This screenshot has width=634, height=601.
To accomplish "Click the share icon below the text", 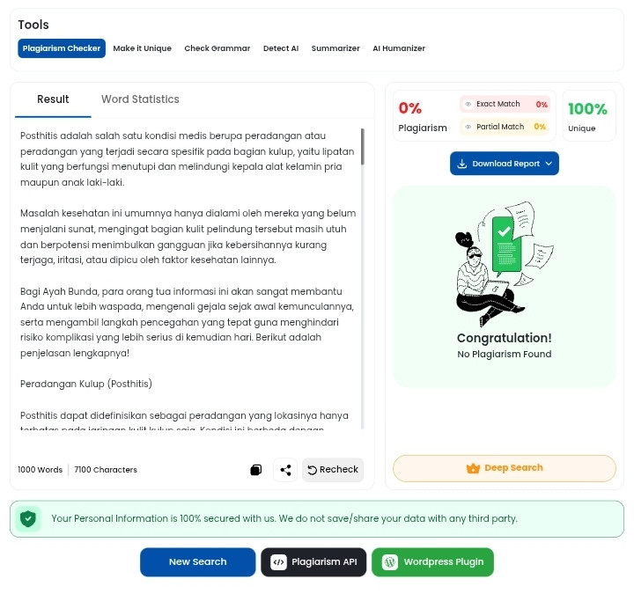I will 285,470.
